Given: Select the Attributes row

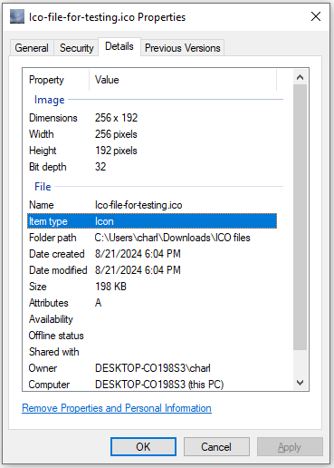Looking at the screenshot, I should (152, 303).
